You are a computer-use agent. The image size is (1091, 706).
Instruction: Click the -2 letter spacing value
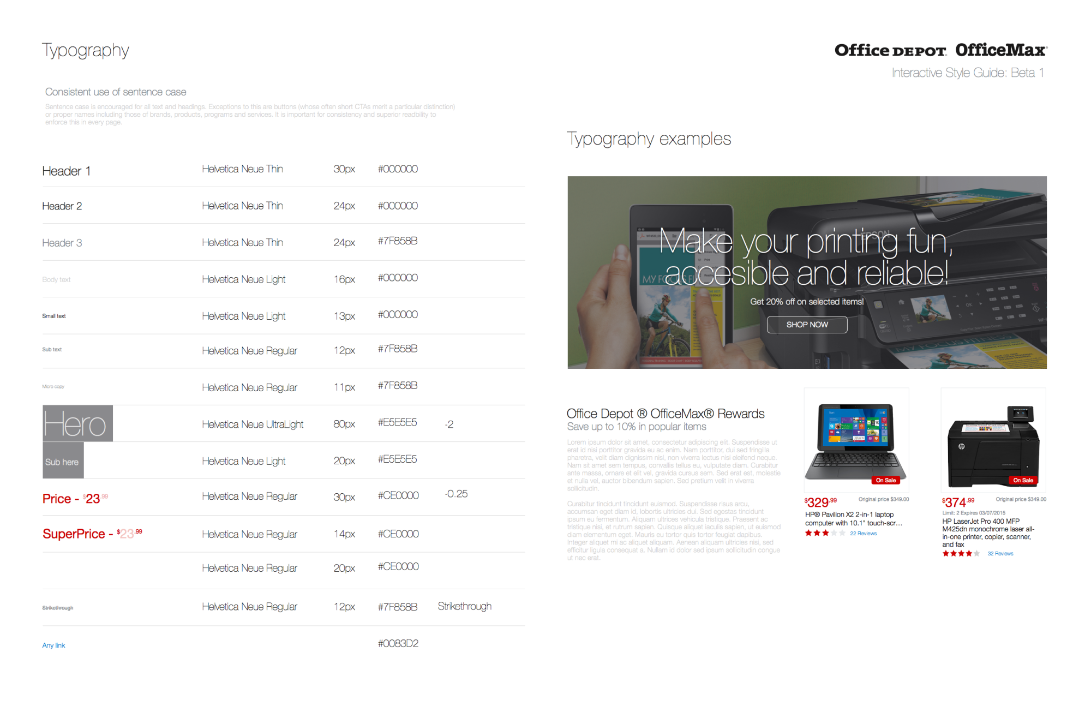449,424
